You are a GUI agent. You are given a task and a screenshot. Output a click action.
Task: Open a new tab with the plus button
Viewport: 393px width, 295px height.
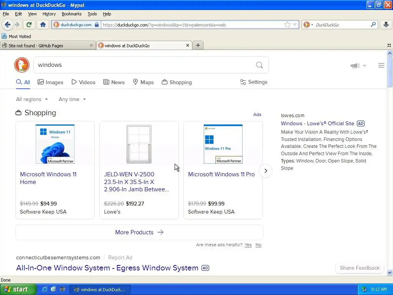(x=198, y=45)
